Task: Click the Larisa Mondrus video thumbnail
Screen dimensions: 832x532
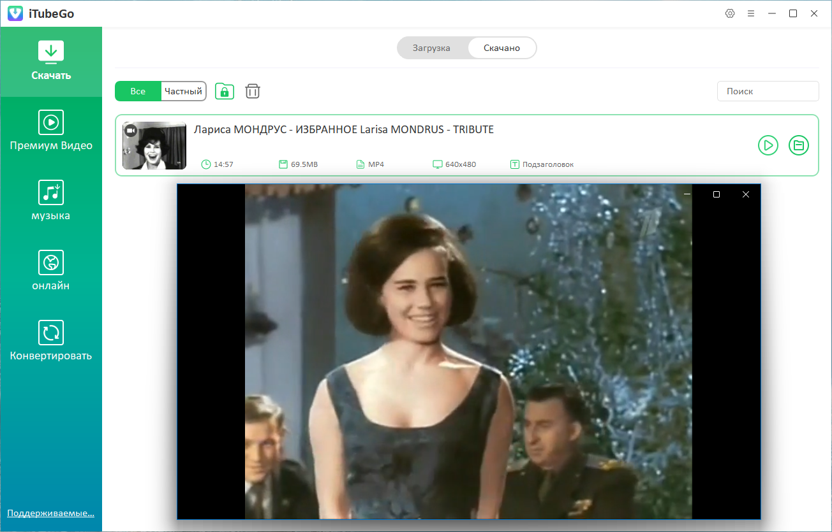Action: tap(154, 145)
